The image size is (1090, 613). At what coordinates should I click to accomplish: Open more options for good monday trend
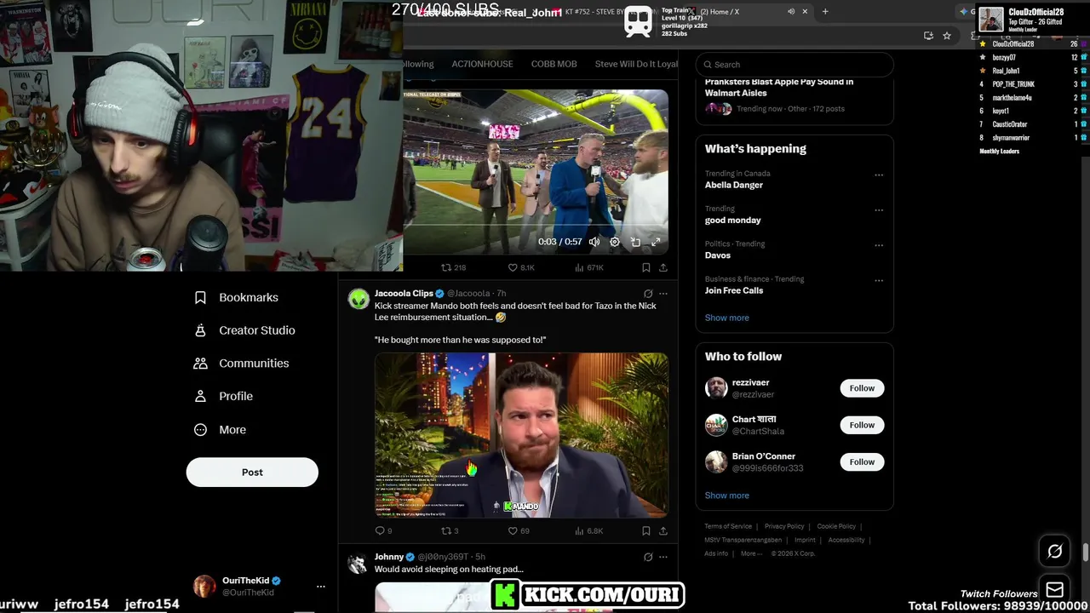click(x=879, y=210)
